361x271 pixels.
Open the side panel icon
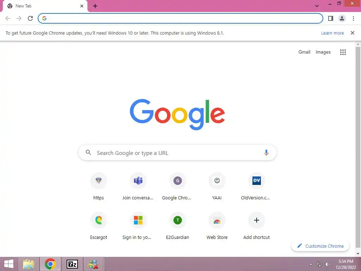point(331,18)
